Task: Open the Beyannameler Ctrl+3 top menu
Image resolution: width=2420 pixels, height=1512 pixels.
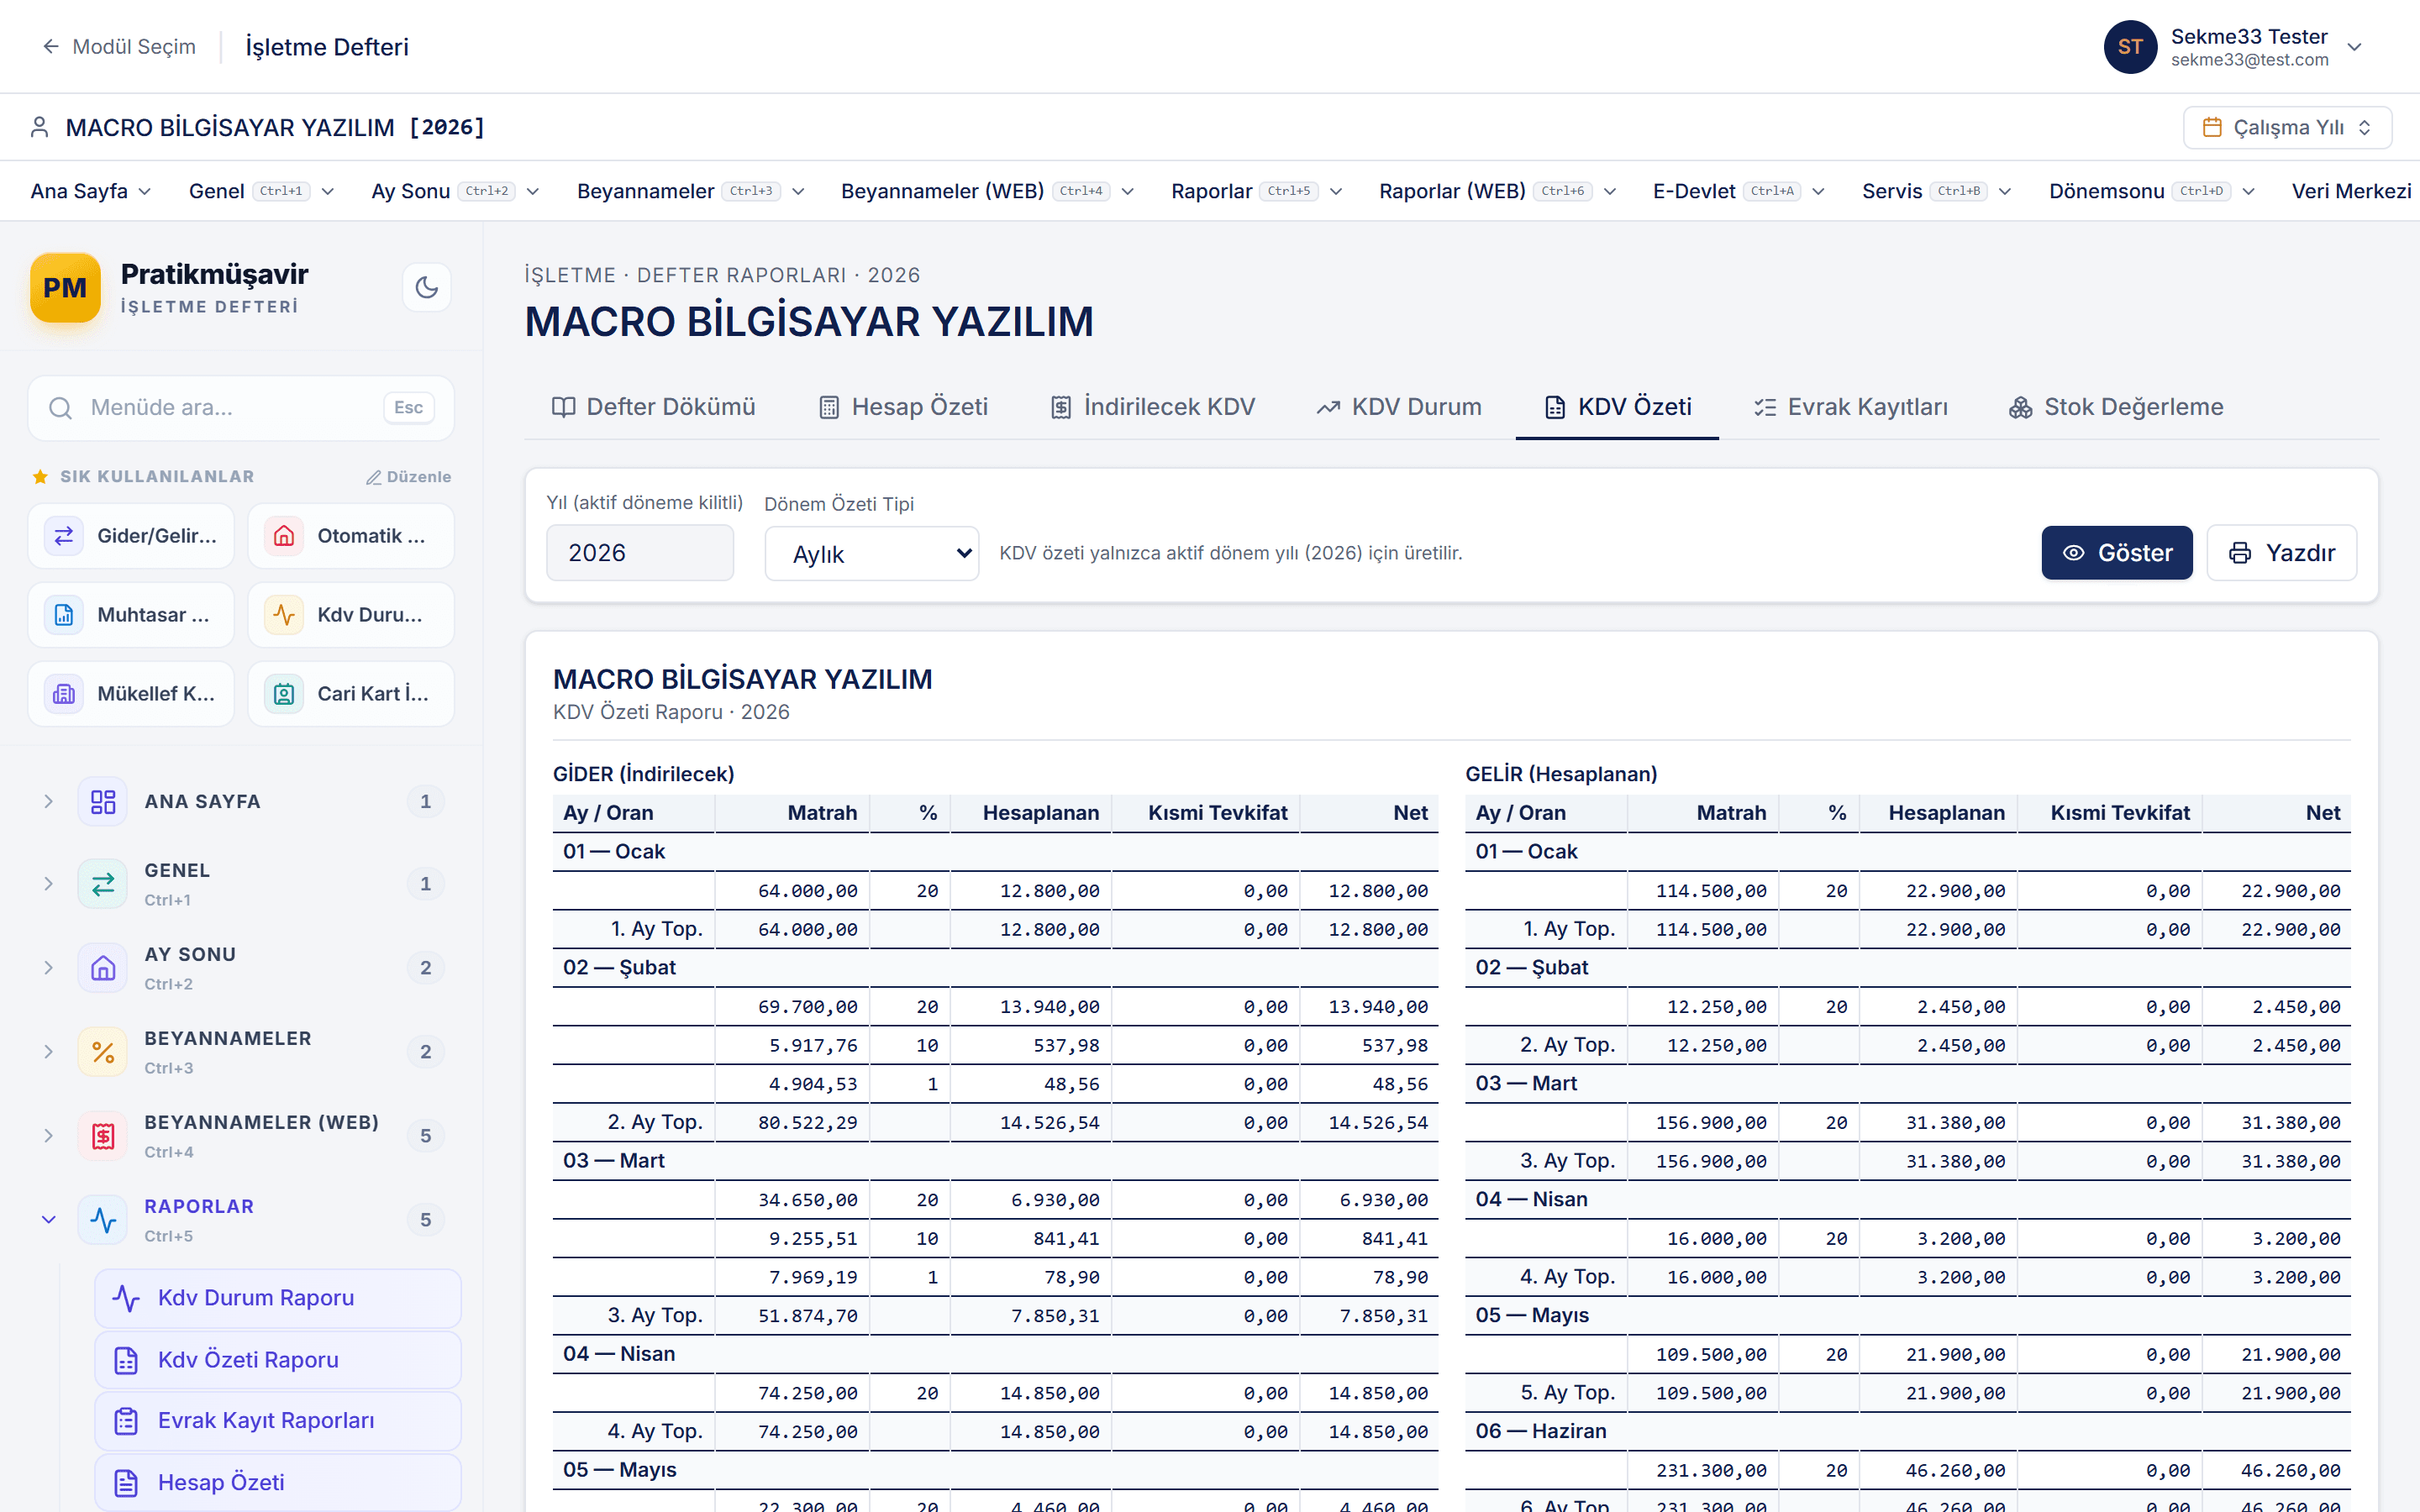Action: click(x=692, y=191)
